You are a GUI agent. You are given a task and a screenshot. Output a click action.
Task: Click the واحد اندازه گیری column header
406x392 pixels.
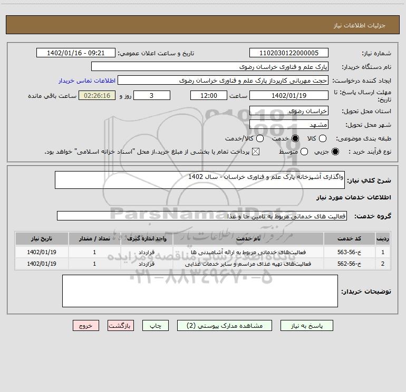point(147,238)
